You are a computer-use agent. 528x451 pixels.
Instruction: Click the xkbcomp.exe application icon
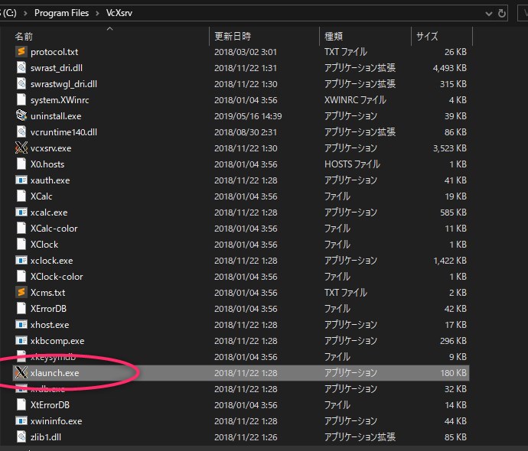pos(21,341)
